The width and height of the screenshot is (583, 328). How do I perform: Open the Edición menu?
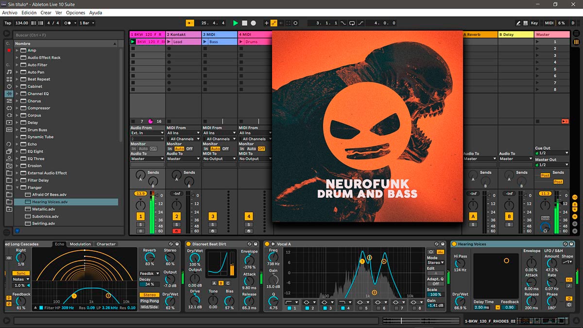tap(29, 13)
